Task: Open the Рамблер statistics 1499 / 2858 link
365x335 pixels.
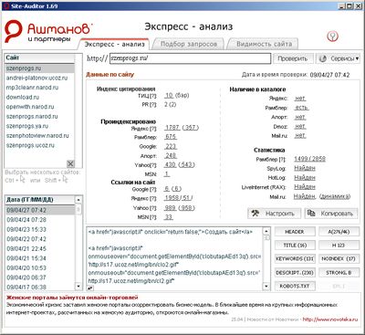Action: click(309, 159)
